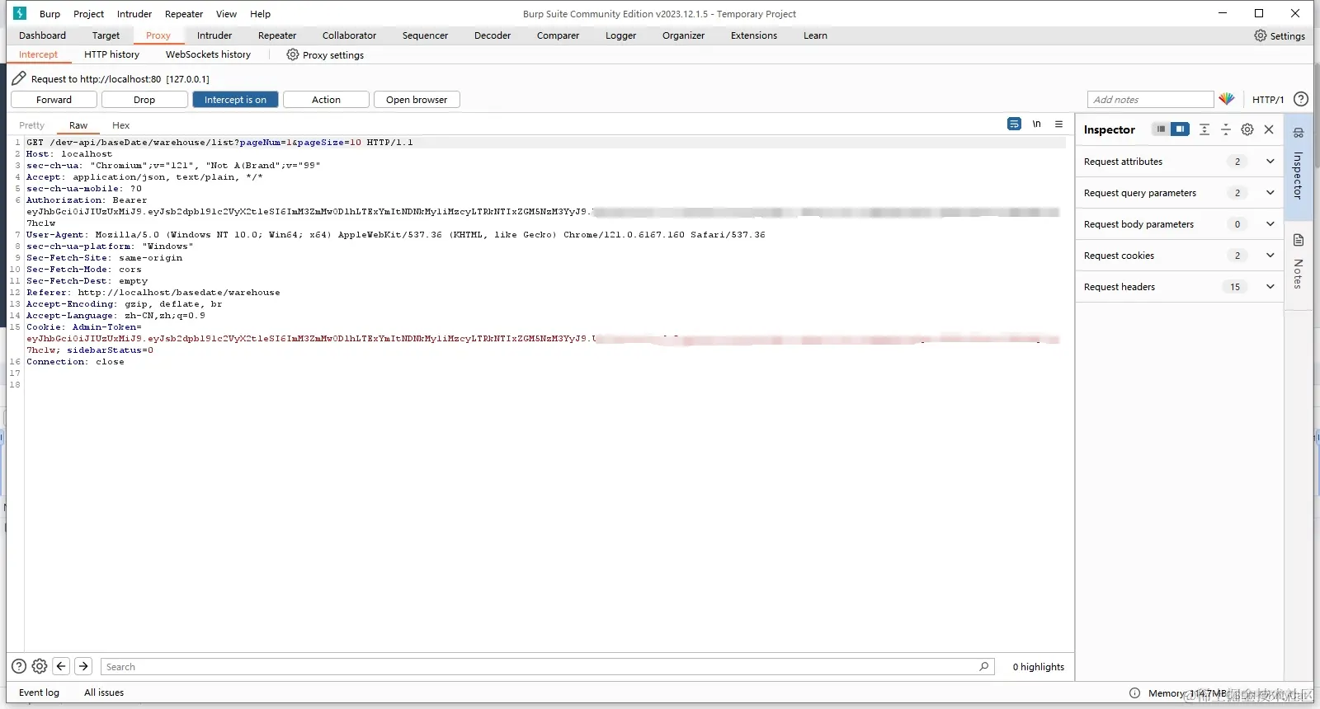Open search settings gear icon
The image size is (1320, 709).
40,666
